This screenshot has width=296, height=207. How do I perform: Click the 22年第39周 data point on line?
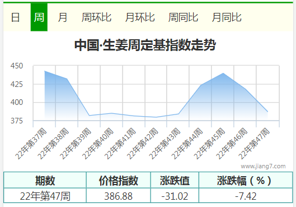click(x=89, y=115)
